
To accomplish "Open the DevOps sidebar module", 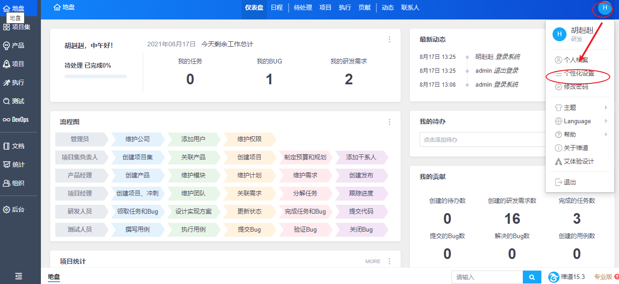I will click(16, 120).
